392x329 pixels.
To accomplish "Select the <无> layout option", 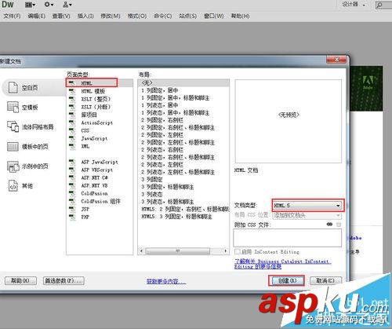I will (183, 83).
